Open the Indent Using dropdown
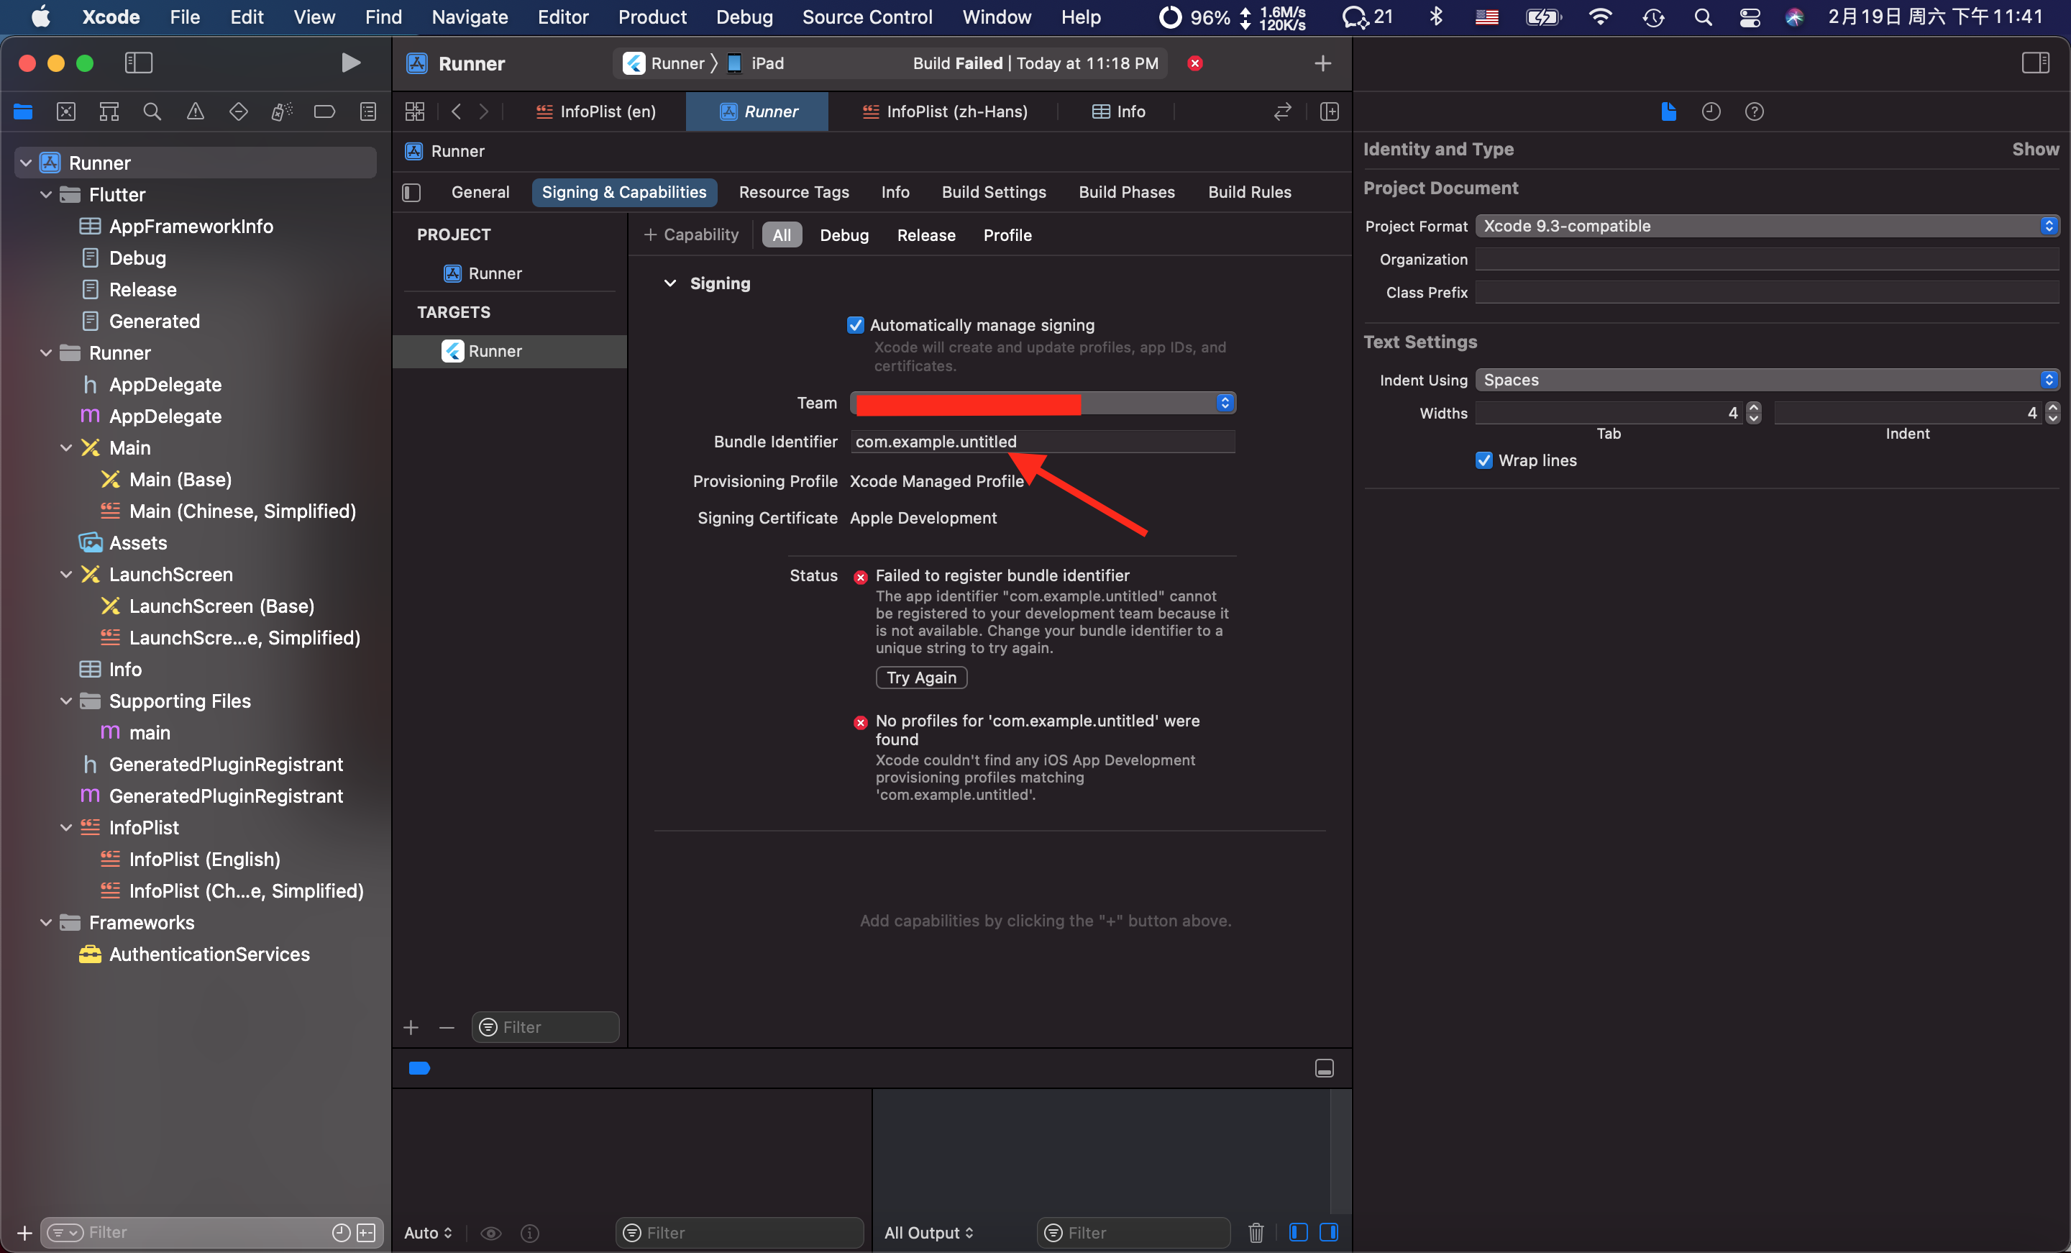Viewport: 2071px width, 1253px height. tap(1767, 380)
